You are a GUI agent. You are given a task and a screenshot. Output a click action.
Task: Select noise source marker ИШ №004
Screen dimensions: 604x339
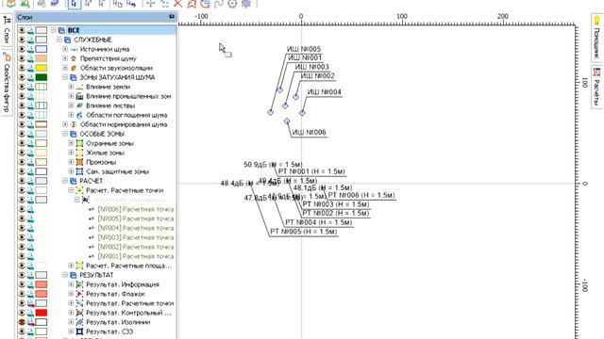pos(302,113)
